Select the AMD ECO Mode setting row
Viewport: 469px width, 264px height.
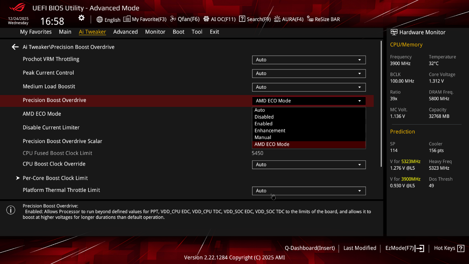[x=42, y=114]
